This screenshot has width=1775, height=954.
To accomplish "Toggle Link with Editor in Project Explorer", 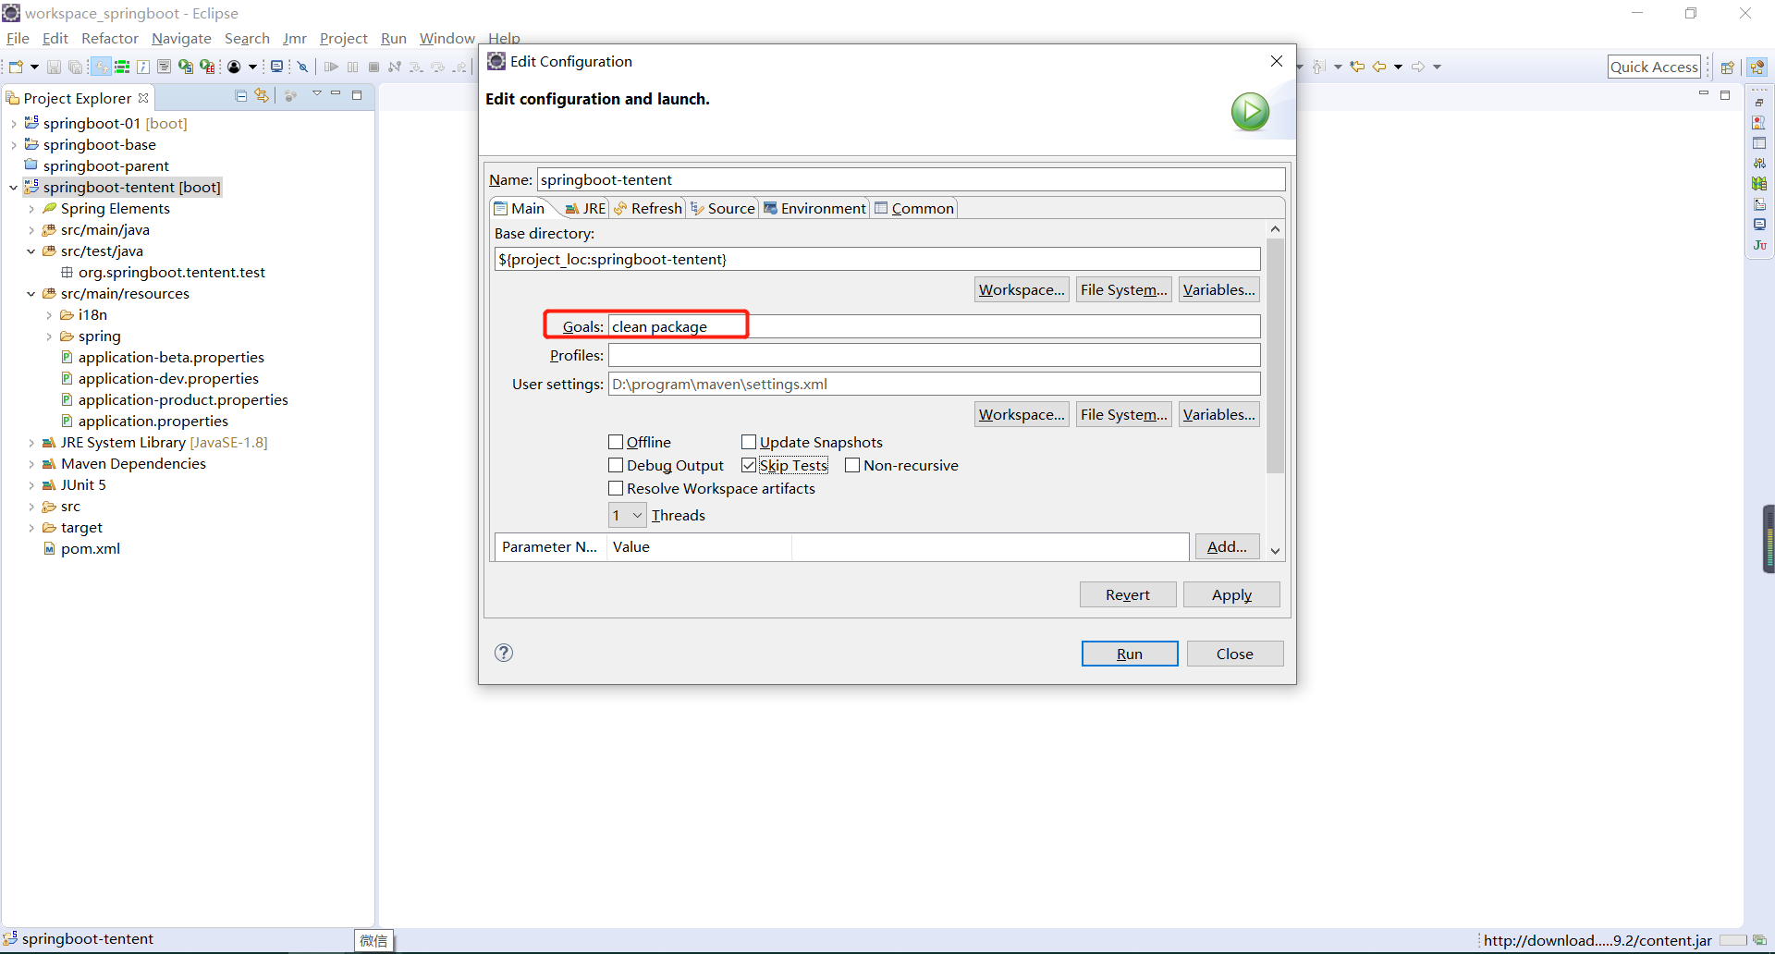I will click(x=263, y=95).
